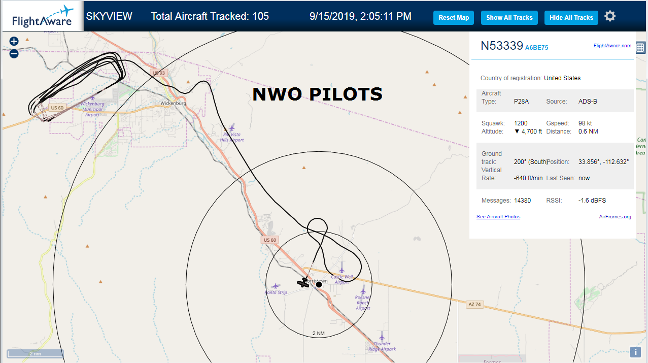Click ground speed value 98 kt
Screen dimensions: 648x363
[585, 123]
